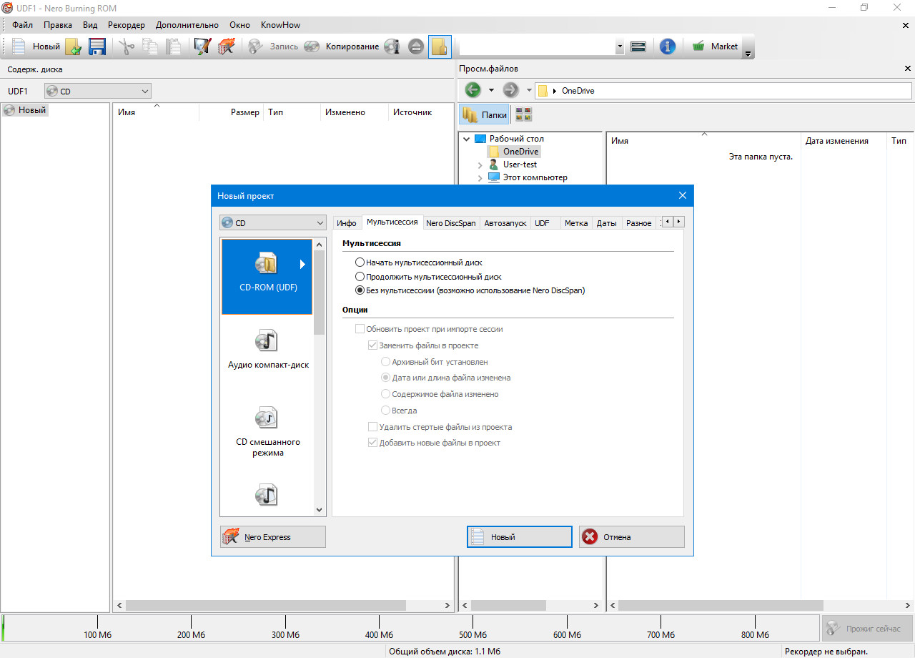The height and width of the screenshot is (658, 915).
Task: Expand the User-test tree node
Action: [480, 164]
